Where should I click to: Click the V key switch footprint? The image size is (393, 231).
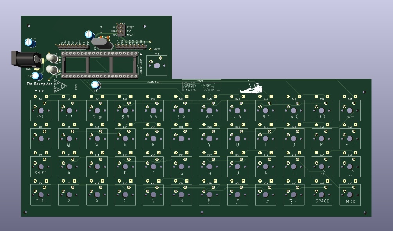153,195
